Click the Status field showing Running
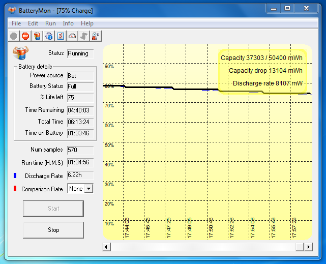 coord(80,53)
